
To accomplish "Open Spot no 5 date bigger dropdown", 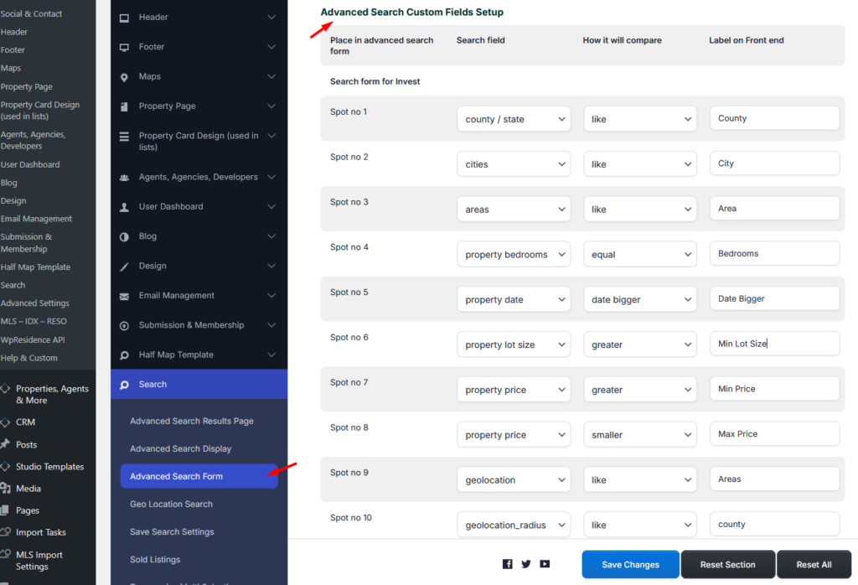I will coord(639,299).
